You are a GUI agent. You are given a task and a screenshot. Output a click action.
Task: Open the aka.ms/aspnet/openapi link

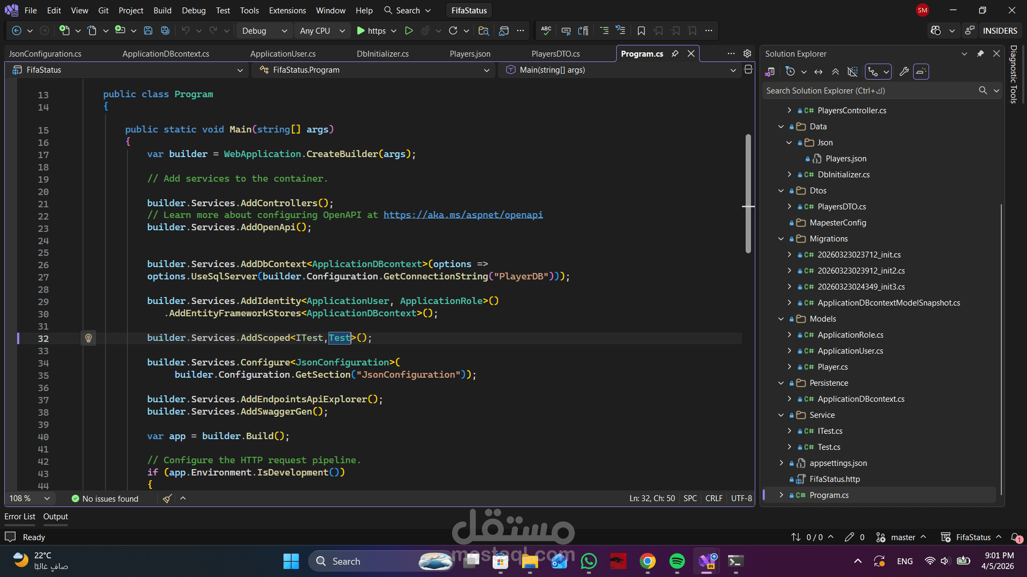463,215
